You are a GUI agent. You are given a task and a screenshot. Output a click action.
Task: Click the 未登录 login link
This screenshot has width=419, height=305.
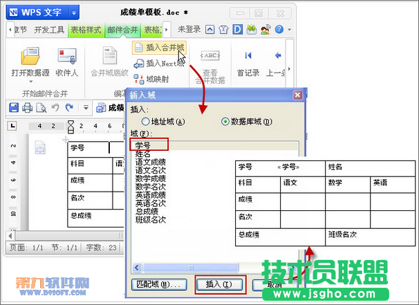pos(189,30)
